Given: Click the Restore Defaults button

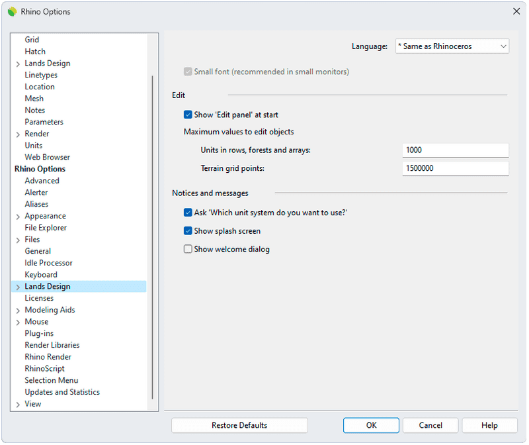Looking at the screenshot, I should pos(239,425).
